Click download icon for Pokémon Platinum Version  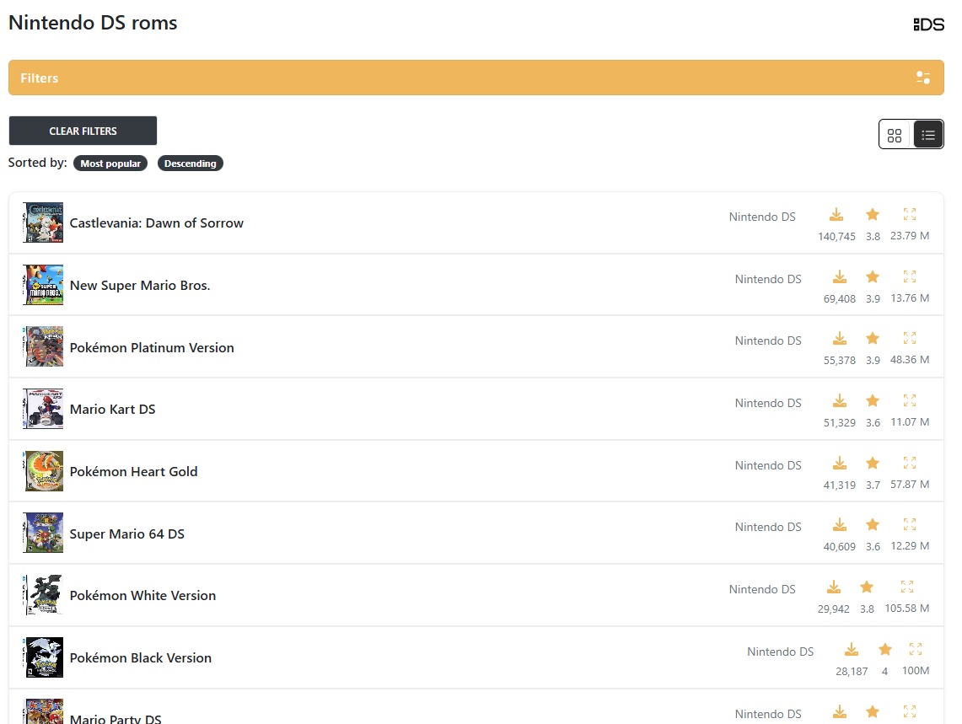(839, 339)
